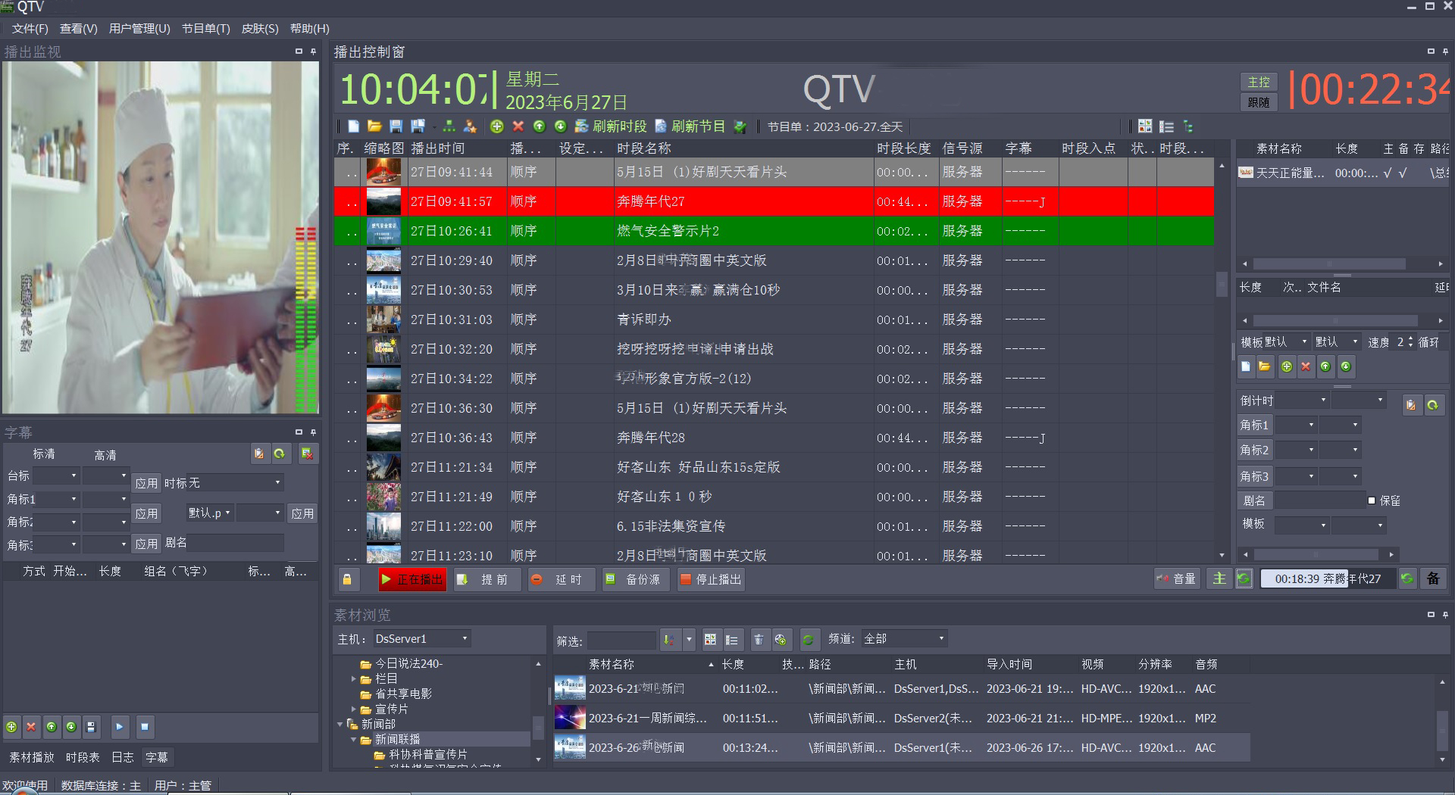Switch playlist to detail list view
Image resolution: width=1455 pixels, height=795 pixels.
[x=1166, y=126]
